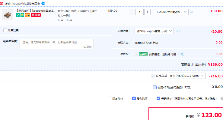Image resolution: width=223 pixels, height=120 pixels.
Task: Click the orange credit card badge
Action: tap(27, 15)
